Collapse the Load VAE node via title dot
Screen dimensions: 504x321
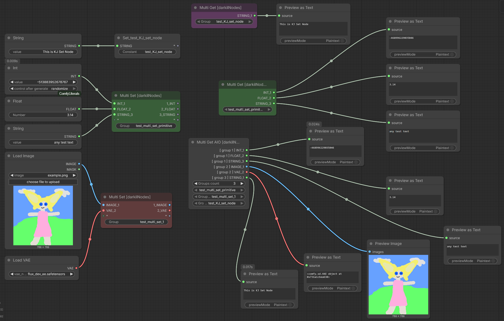(x=9, y=260)
